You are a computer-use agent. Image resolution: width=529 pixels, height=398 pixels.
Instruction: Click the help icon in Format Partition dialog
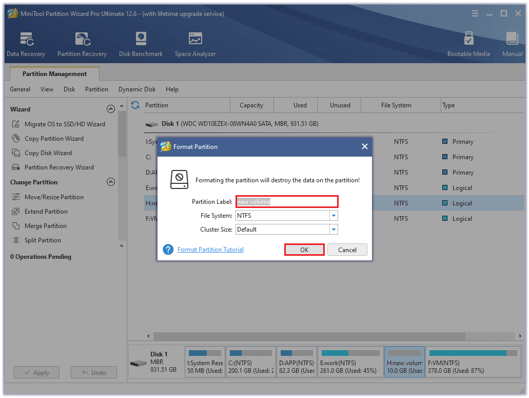[168, 250]
